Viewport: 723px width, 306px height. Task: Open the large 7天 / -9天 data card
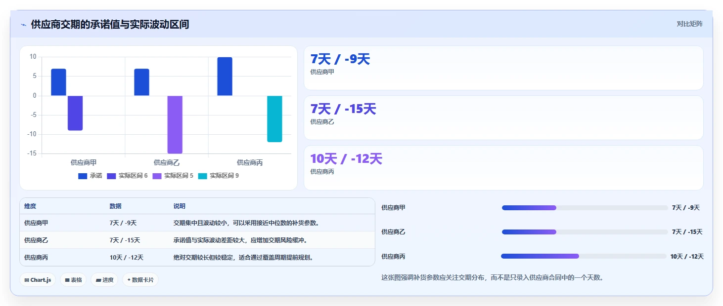[x=503, y=68]
